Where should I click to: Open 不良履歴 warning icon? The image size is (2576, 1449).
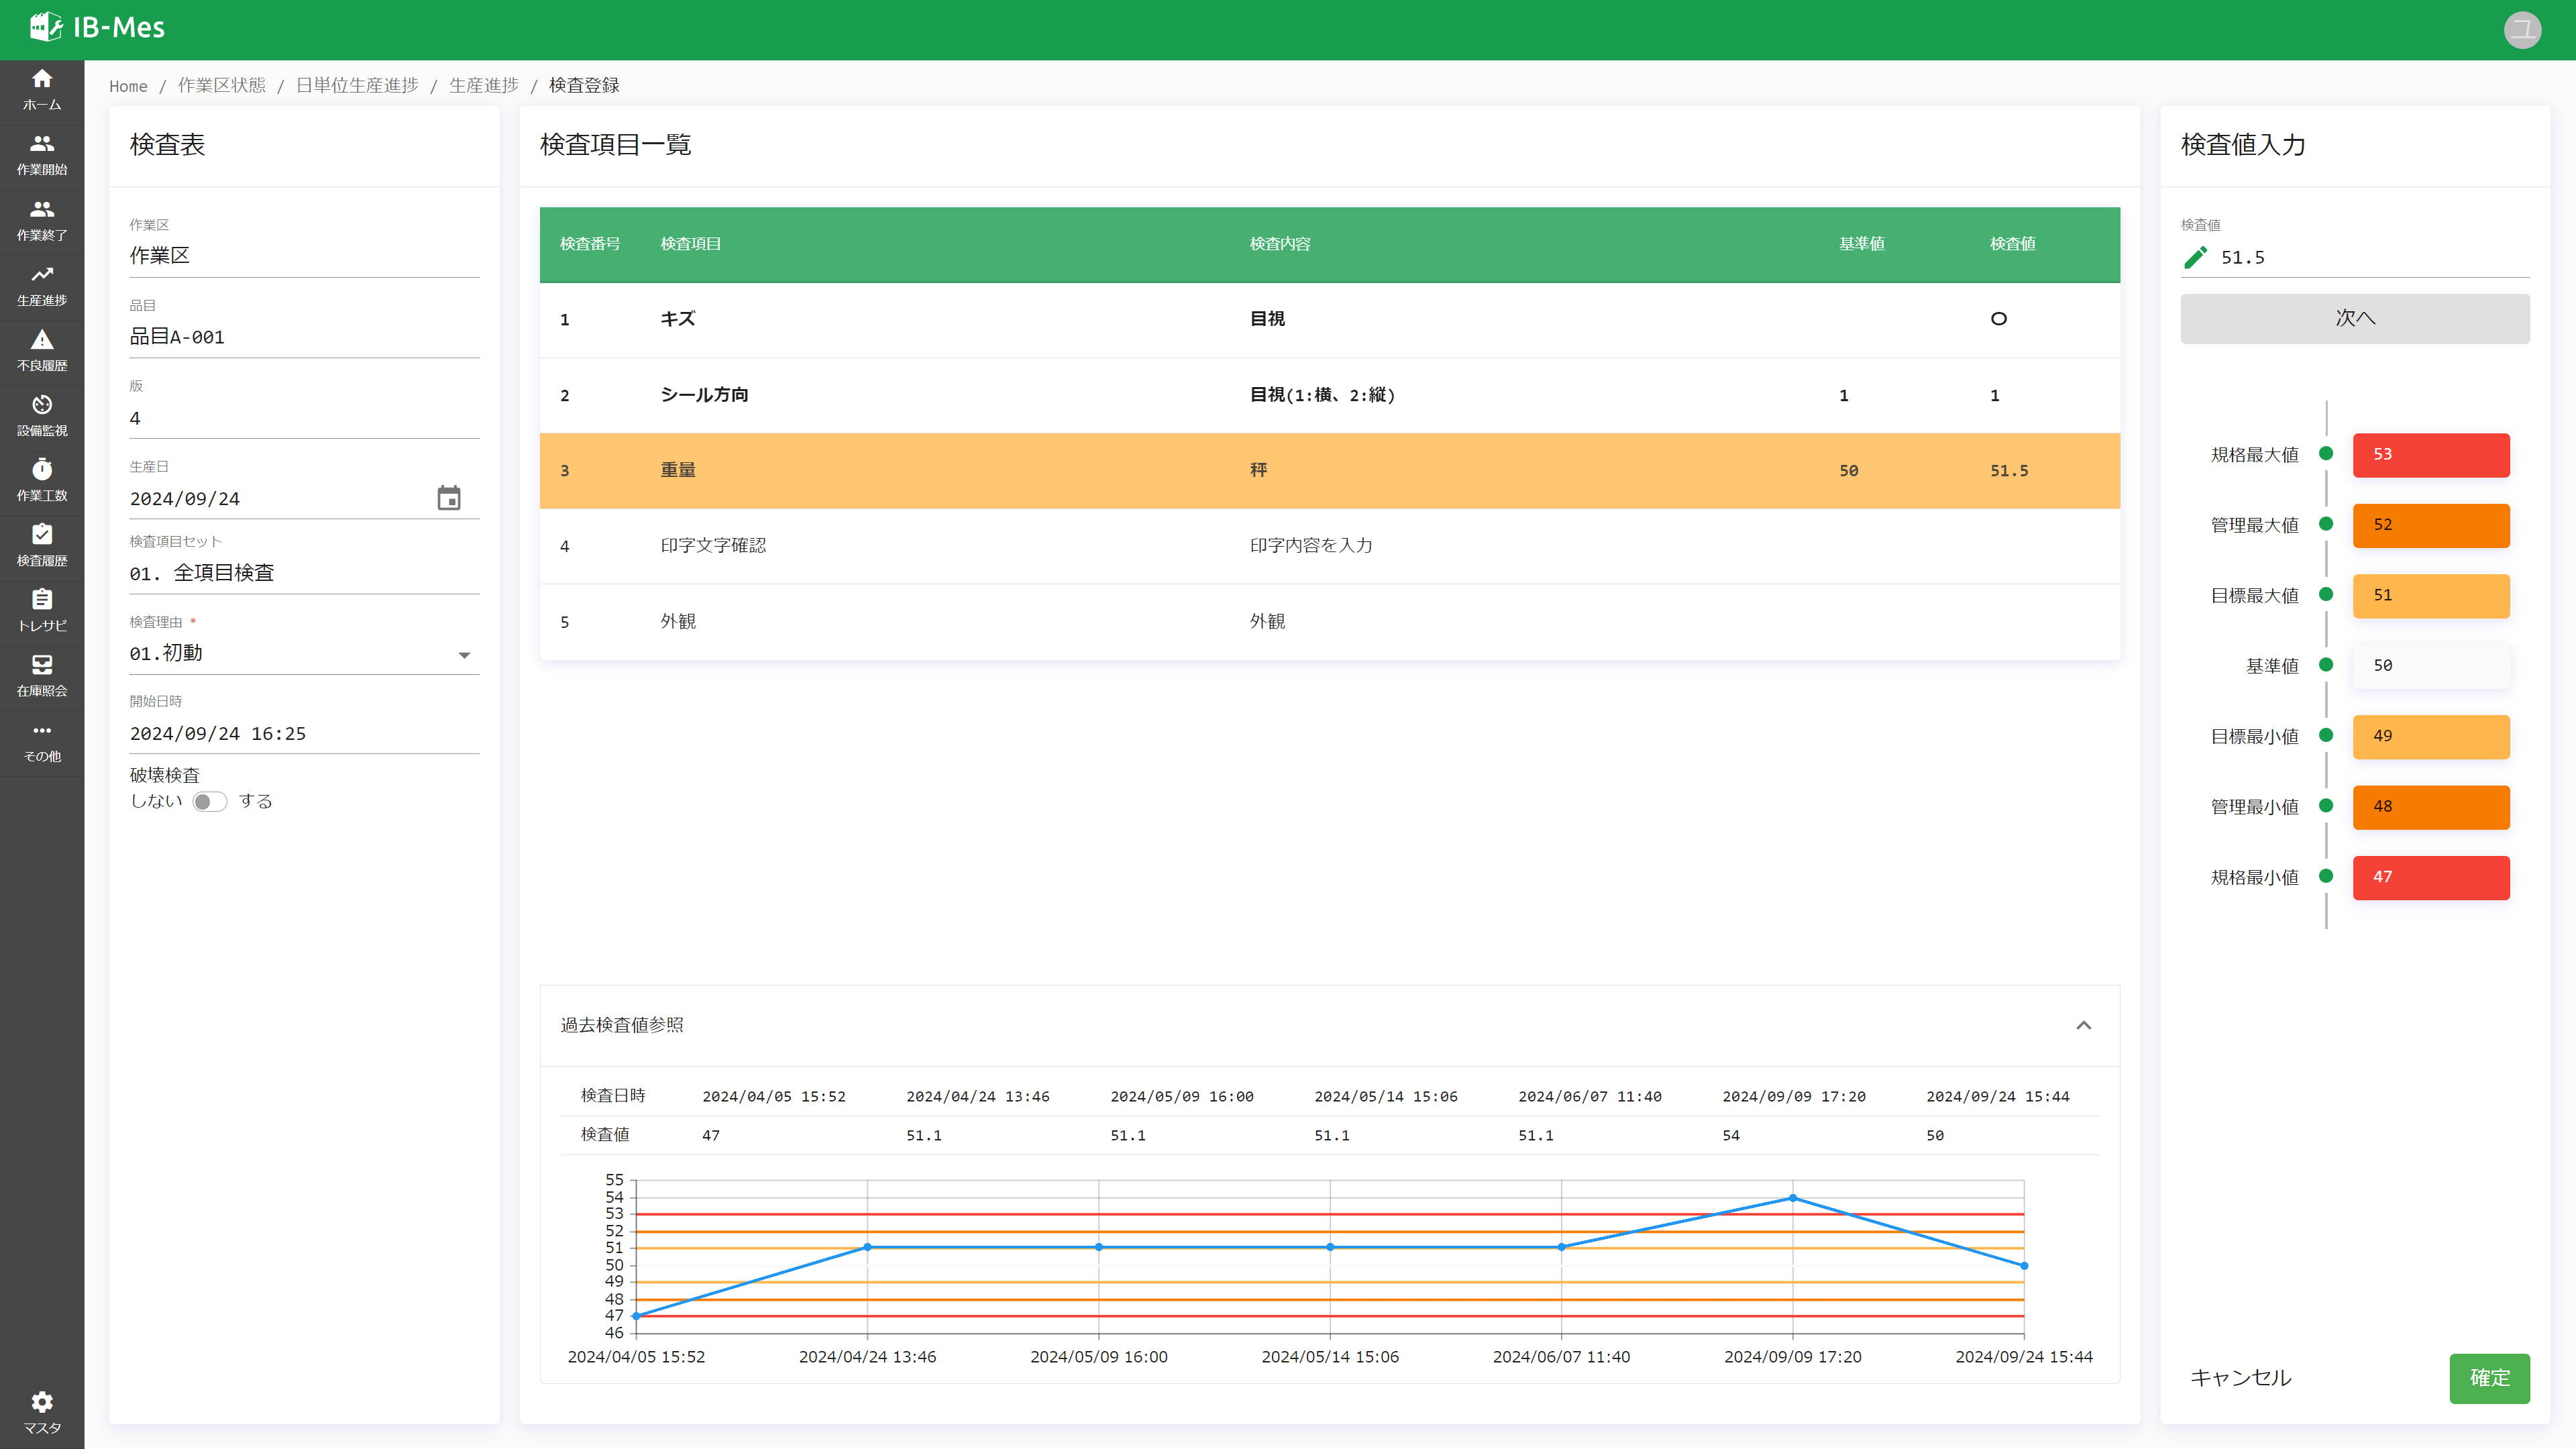(x=42, y=351)
